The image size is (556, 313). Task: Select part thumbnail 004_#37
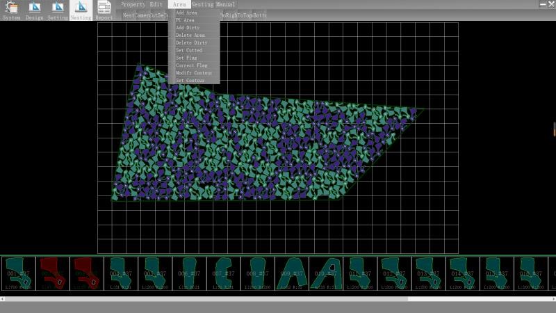(x=121, y=273)
